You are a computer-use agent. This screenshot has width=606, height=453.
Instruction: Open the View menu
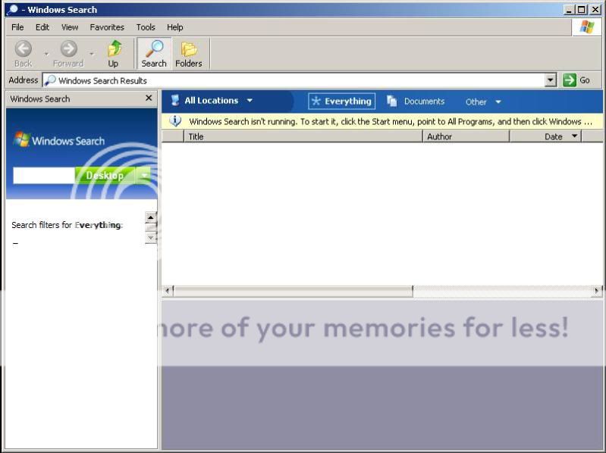(x=70, y=27)
